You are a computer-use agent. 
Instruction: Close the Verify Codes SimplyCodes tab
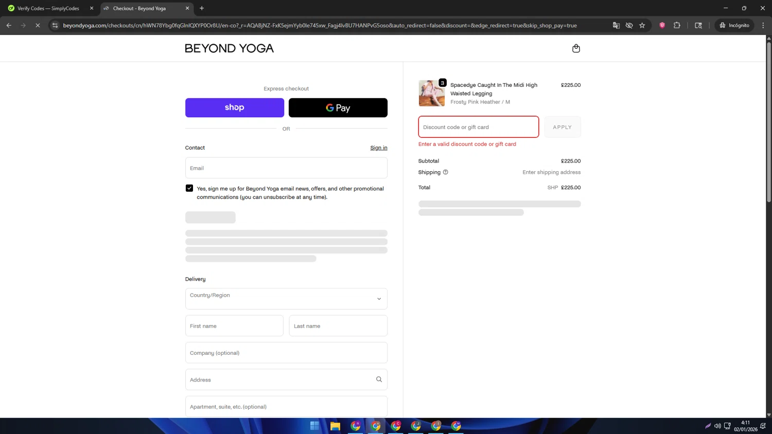92,8
